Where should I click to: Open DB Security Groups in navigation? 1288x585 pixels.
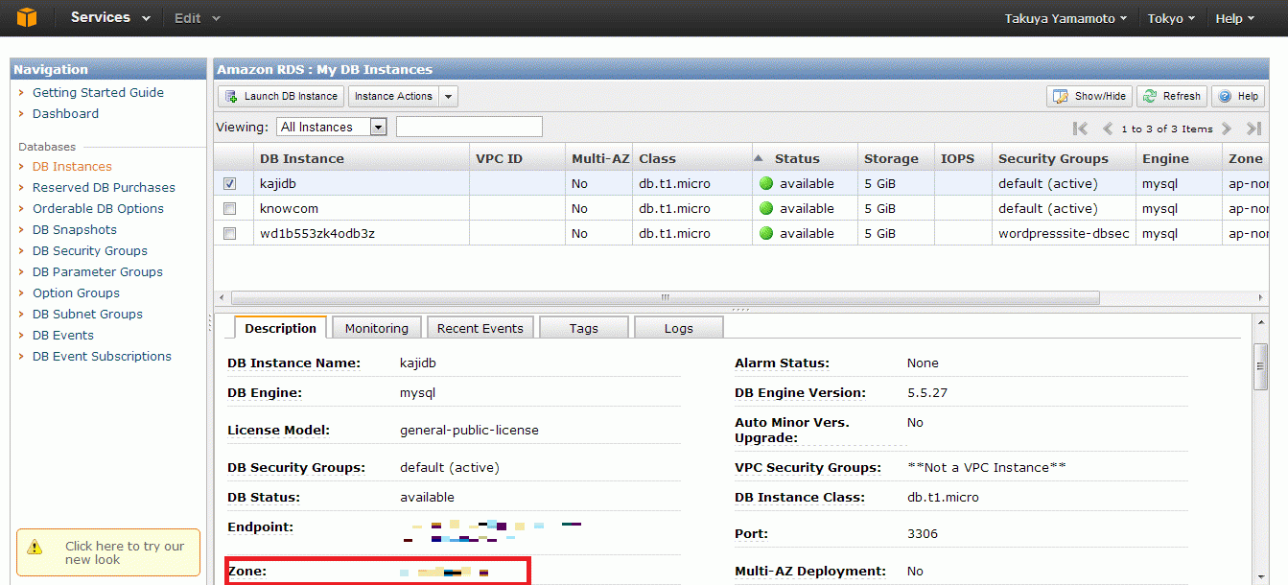coord(90,250)
